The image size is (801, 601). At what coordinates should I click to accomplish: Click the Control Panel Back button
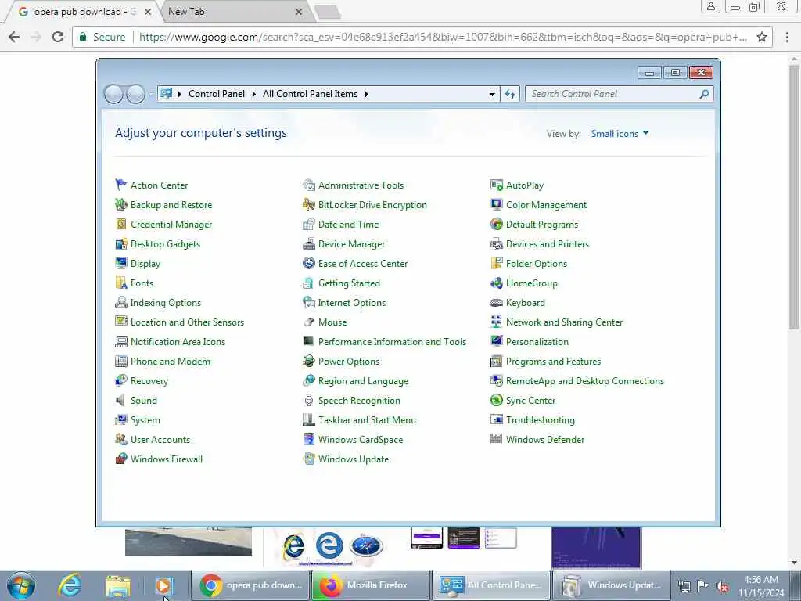click(113, 94)
